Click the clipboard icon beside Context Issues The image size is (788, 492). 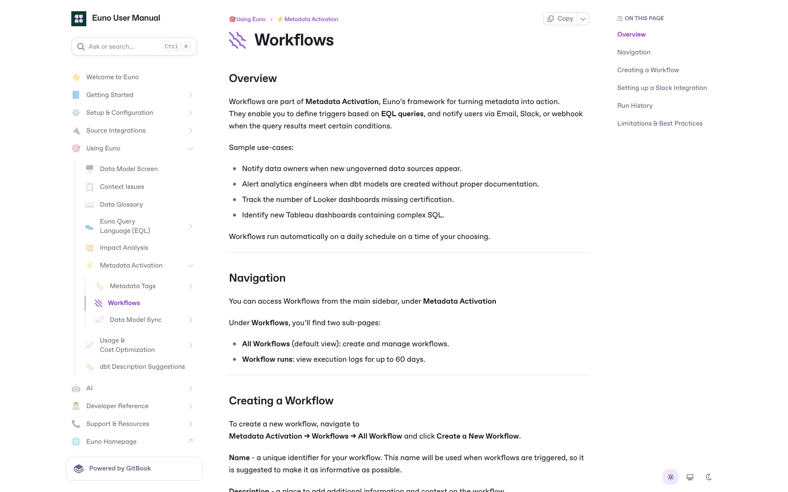90,187
